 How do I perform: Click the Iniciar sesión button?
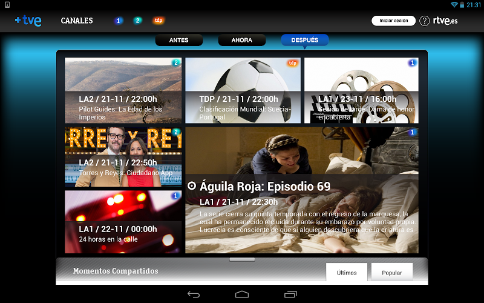pyautogui.click(x=394, y=21)
